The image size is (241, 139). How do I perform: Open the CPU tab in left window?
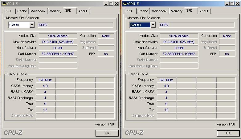pos(9,11)
